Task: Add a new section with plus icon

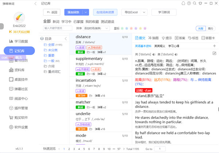Action: [x=214, y=46]
